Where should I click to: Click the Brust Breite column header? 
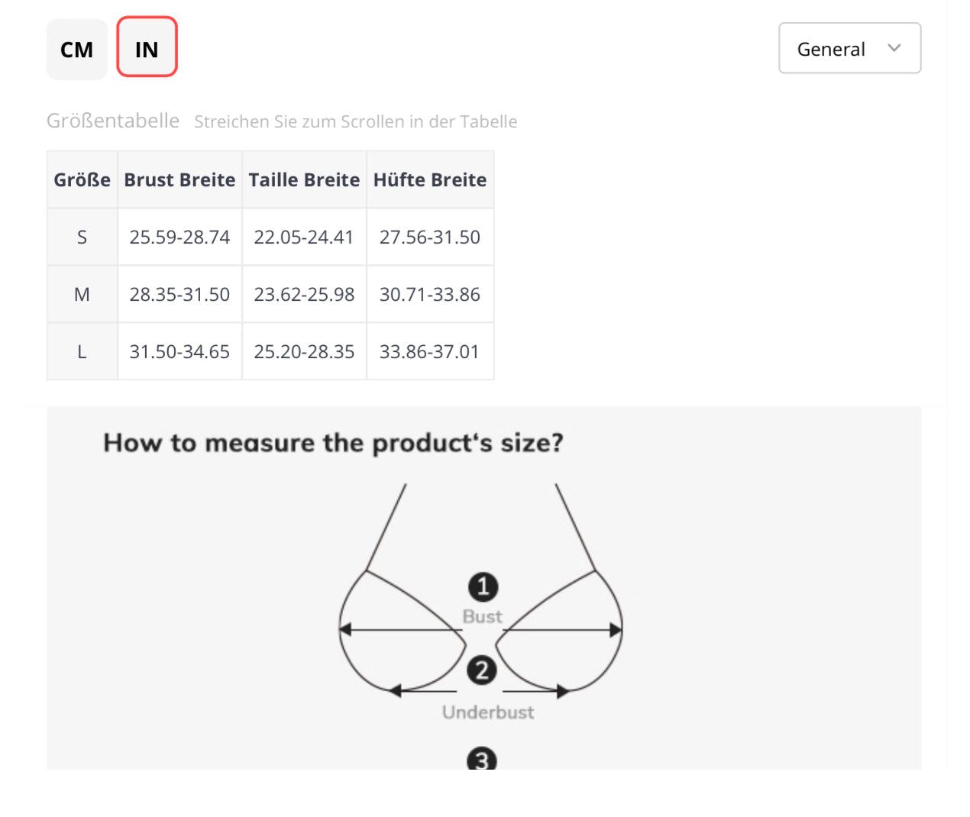pos(179,179)
